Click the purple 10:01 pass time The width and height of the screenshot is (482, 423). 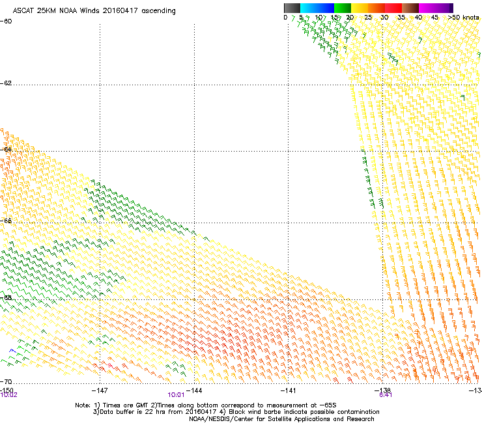point(176,395)
